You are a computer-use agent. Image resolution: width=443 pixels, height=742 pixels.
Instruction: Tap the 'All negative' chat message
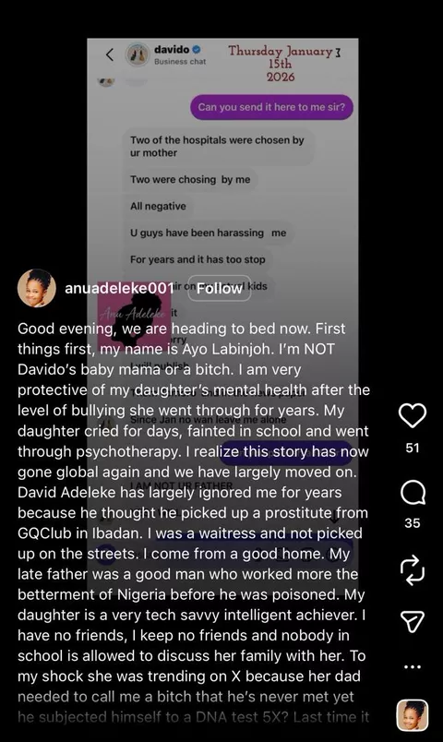(158, 207)
